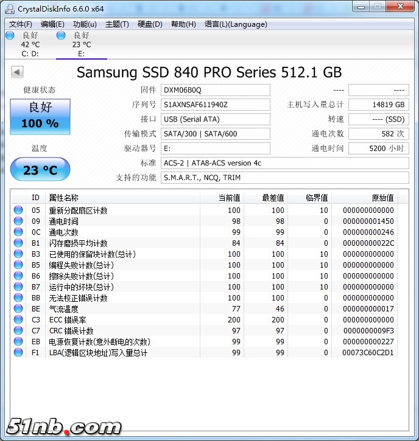
Task: Click the serial number field S1AXNSAF611940Z
Action: (216, 105)
